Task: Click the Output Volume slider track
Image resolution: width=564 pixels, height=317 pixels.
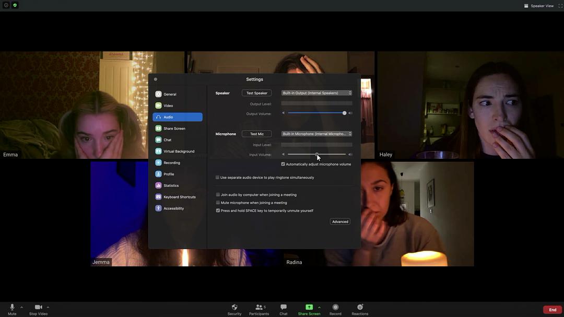Action: point(313,113)
